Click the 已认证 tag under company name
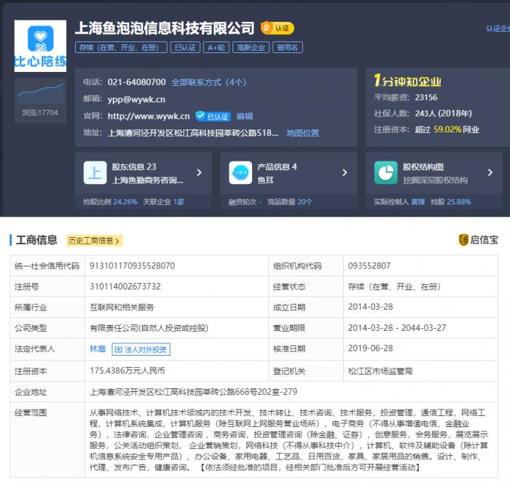 click(x=185, y=48)
